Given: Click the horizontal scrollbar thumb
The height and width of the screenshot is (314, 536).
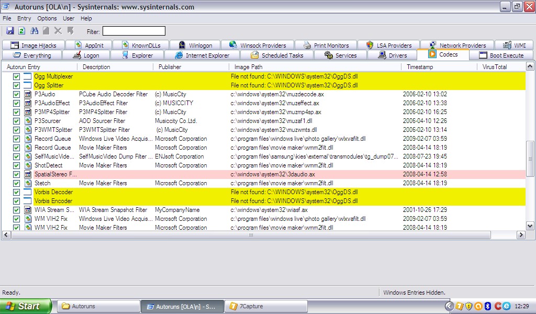Looking at the screenshot, I should [251, 235].
